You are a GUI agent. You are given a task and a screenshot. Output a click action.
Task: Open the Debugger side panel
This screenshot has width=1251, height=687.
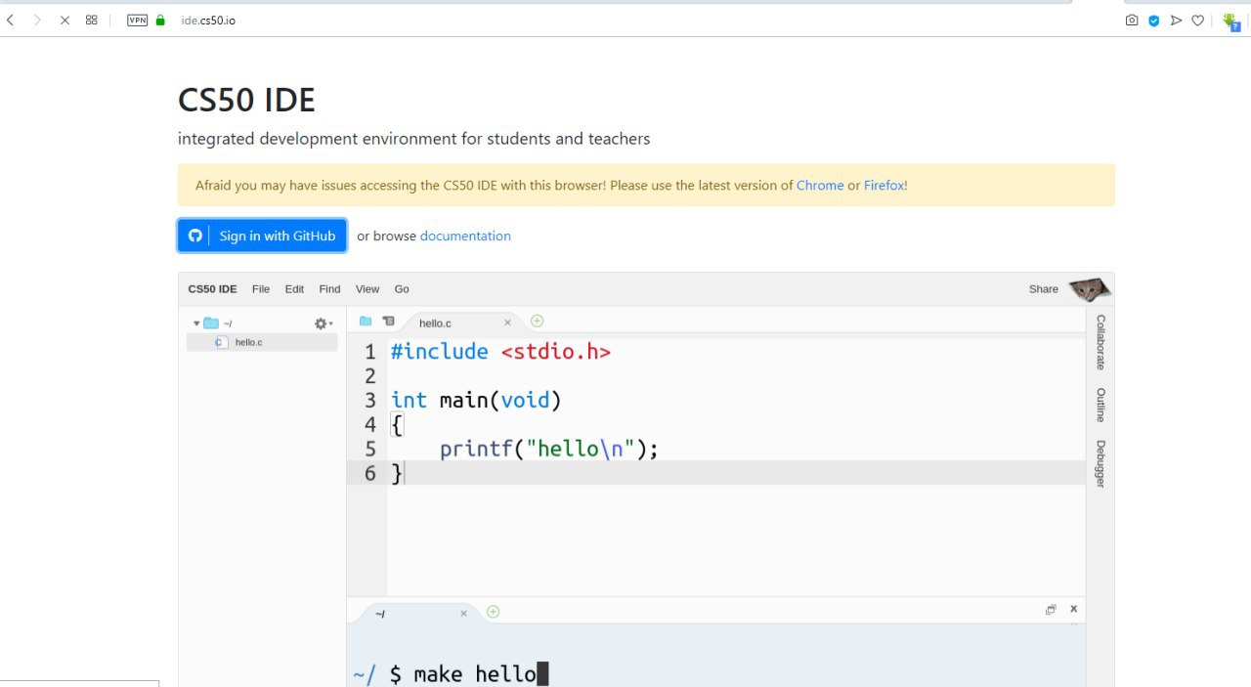(x=1100, y=464)
